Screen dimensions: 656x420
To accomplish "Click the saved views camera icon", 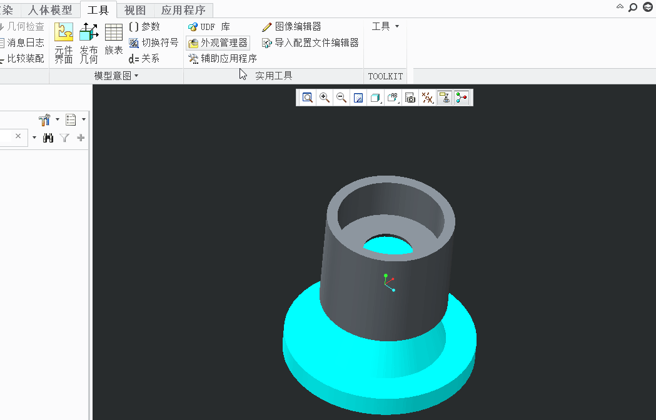I will 410,97.
